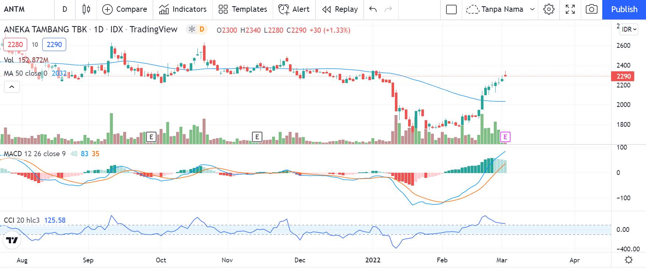Click the MACD value 83
This screenshot has width=646, height=269.
(x=85, y=154)
